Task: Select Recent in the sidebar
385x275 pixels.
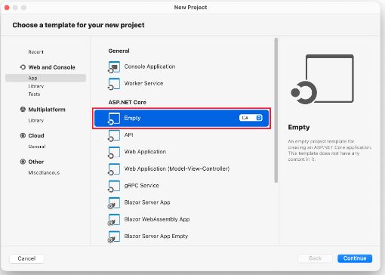Action: (x=35, y=52)
